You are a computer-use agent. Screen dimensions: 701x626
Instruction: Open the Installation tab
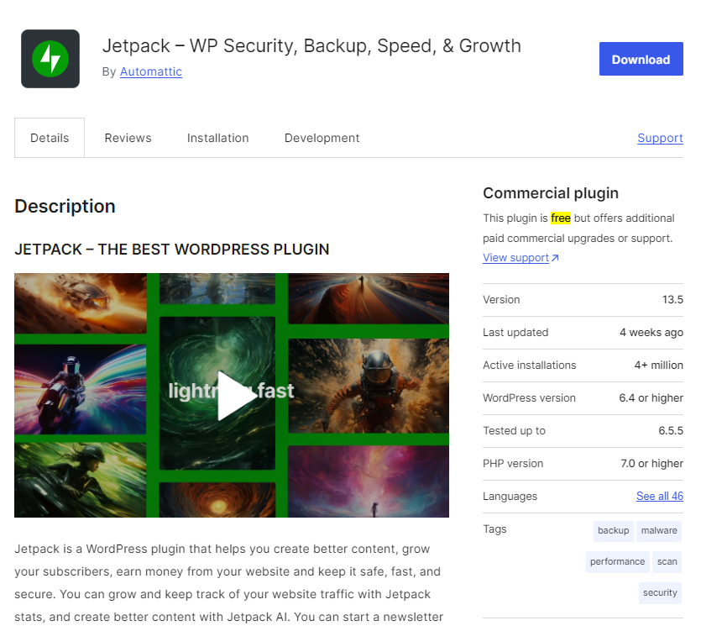[x=217, y=138]
